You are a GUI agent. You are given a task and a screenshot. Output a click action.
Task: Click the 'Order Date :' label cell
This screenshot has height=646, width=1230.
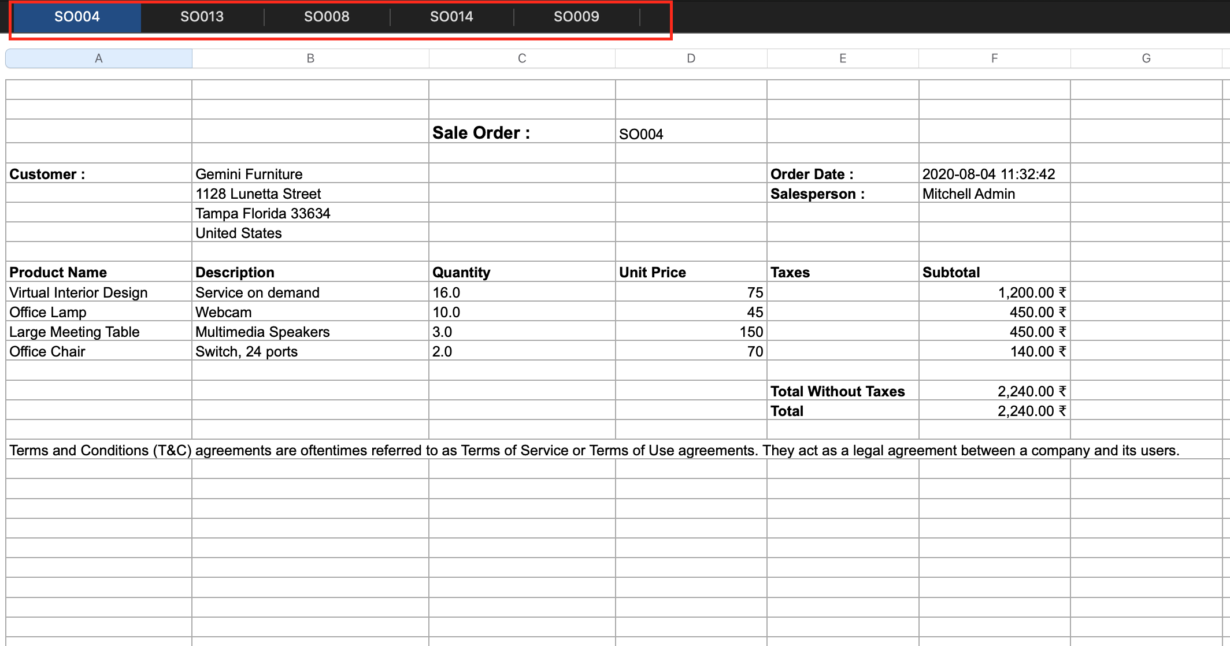pyautogui.click(x=843, y=173)
